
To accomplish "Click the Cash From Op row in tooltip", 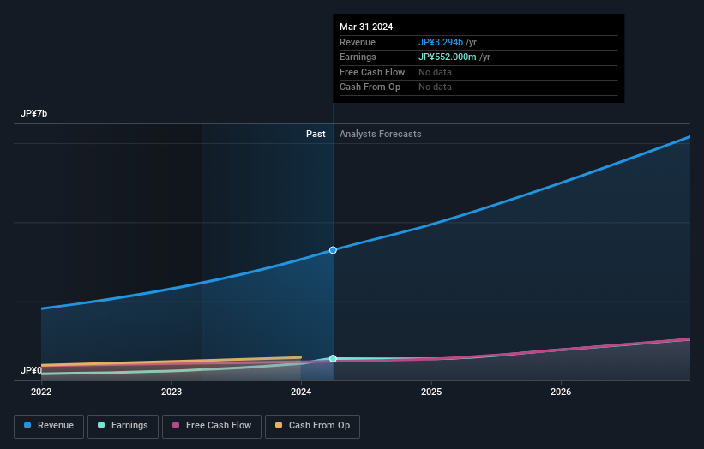I will pos(478,87).
